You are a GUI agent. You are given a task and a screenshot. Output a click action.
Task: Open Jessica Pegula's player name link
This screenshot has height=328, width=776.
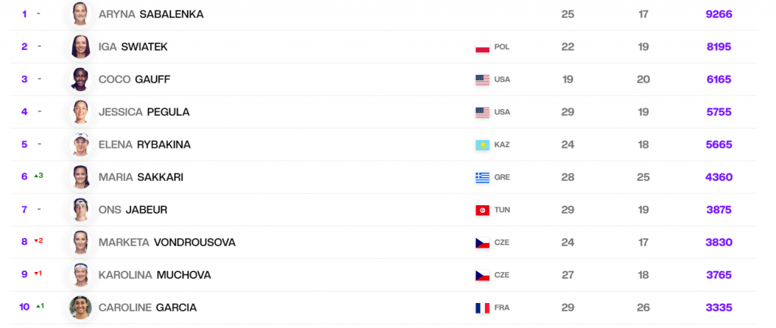(x=143, y=112)
